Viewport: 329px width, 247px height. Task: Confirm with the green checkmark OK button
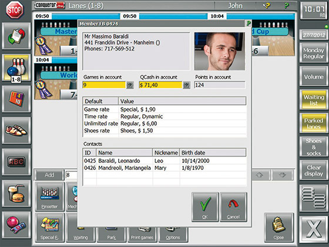[x=205, y=207]
